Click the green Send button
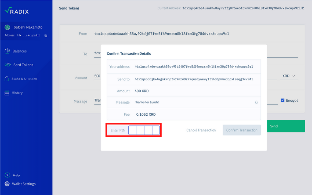This screenshot has width=312, height=195. pos(286,126)
